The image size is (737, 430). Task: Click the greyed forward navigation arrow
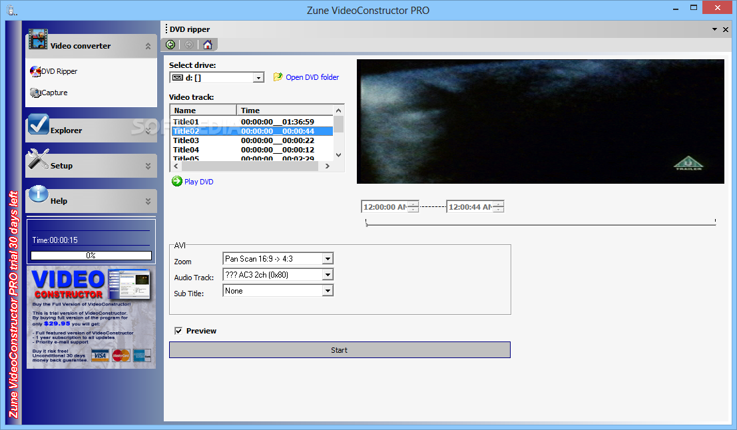coord(189,45)
